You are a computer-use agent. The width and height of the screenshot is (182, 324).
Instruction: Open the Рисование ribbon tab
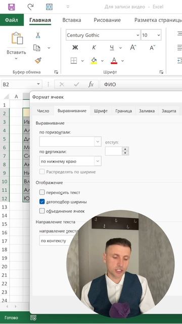(107, 20)
